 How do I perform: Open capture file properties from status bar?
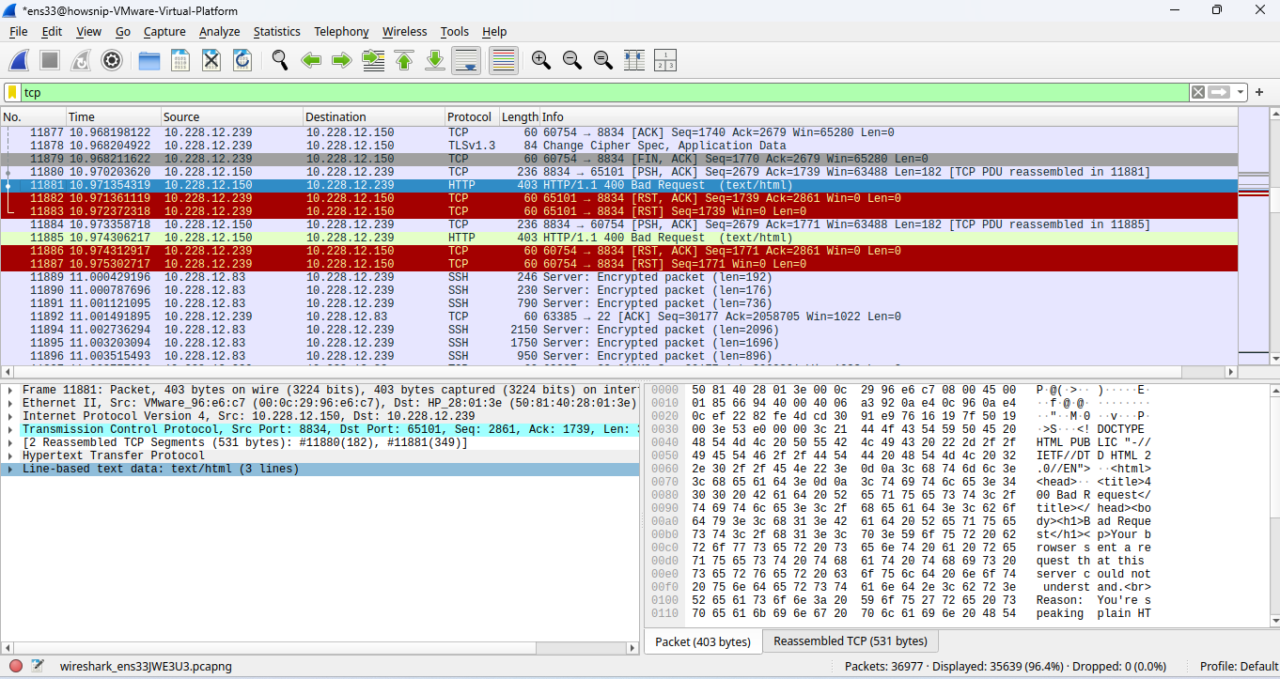click(x=38, y=666)
